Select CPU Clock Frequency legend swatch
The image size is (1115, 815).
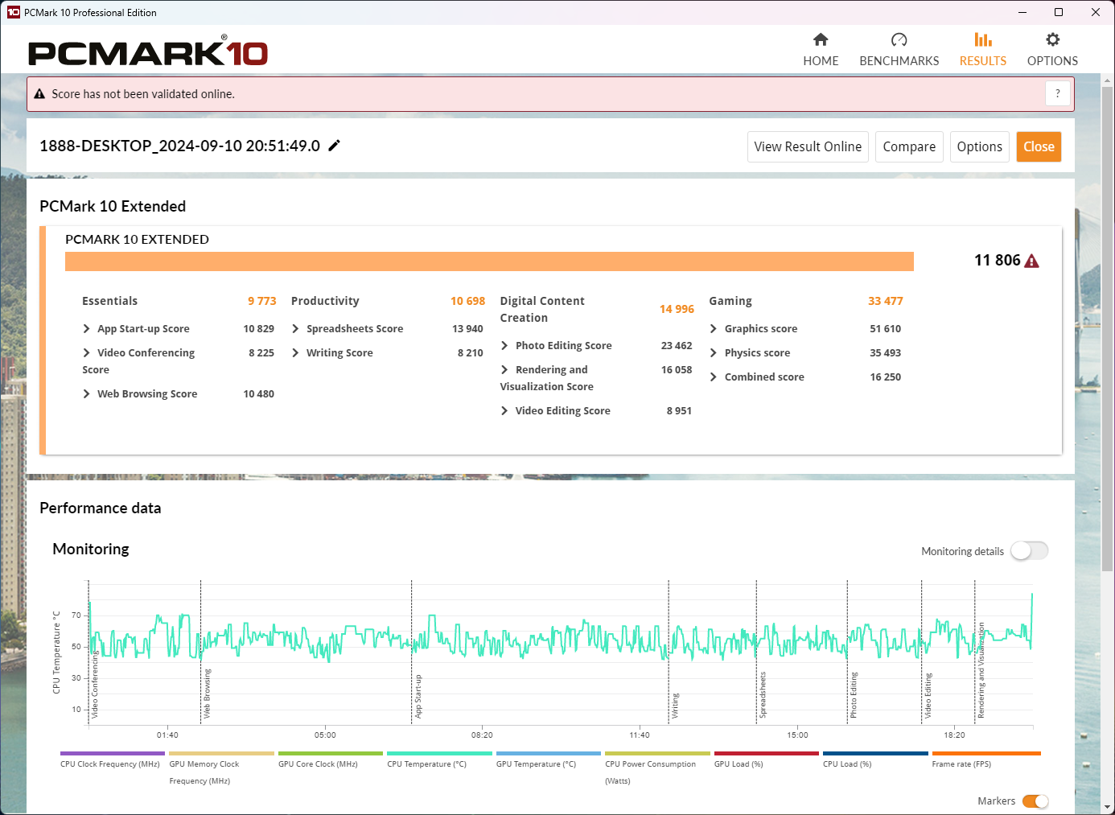[113, 754]
